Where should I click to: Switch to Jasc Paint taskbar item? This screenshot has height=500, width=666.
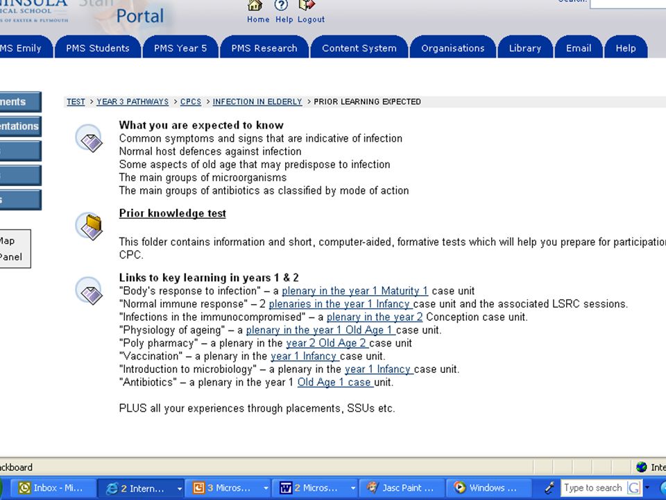402,488
